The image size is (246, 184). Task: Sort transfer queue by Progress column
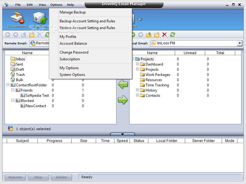click(x=54, y=141)
